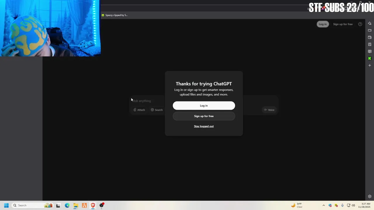The height and width of the screenshot is (210, 374).
Task: Open File Explorer from the taskbar
Action: coord(76,205)
